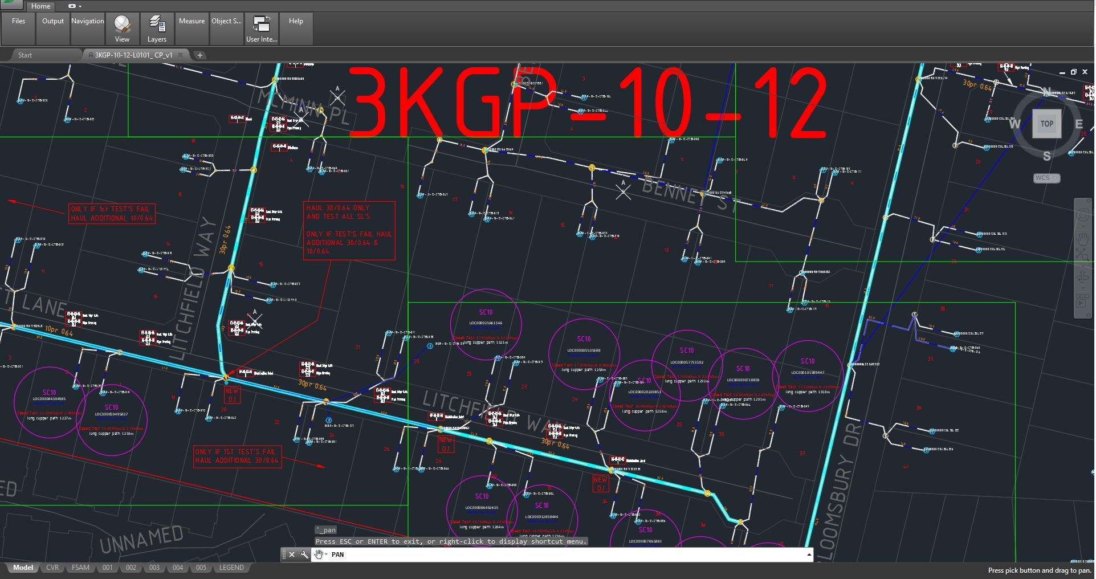Screen dimensions: 1096x579
Task: Open the Measure ribbon panel
Action: point(192,28)
